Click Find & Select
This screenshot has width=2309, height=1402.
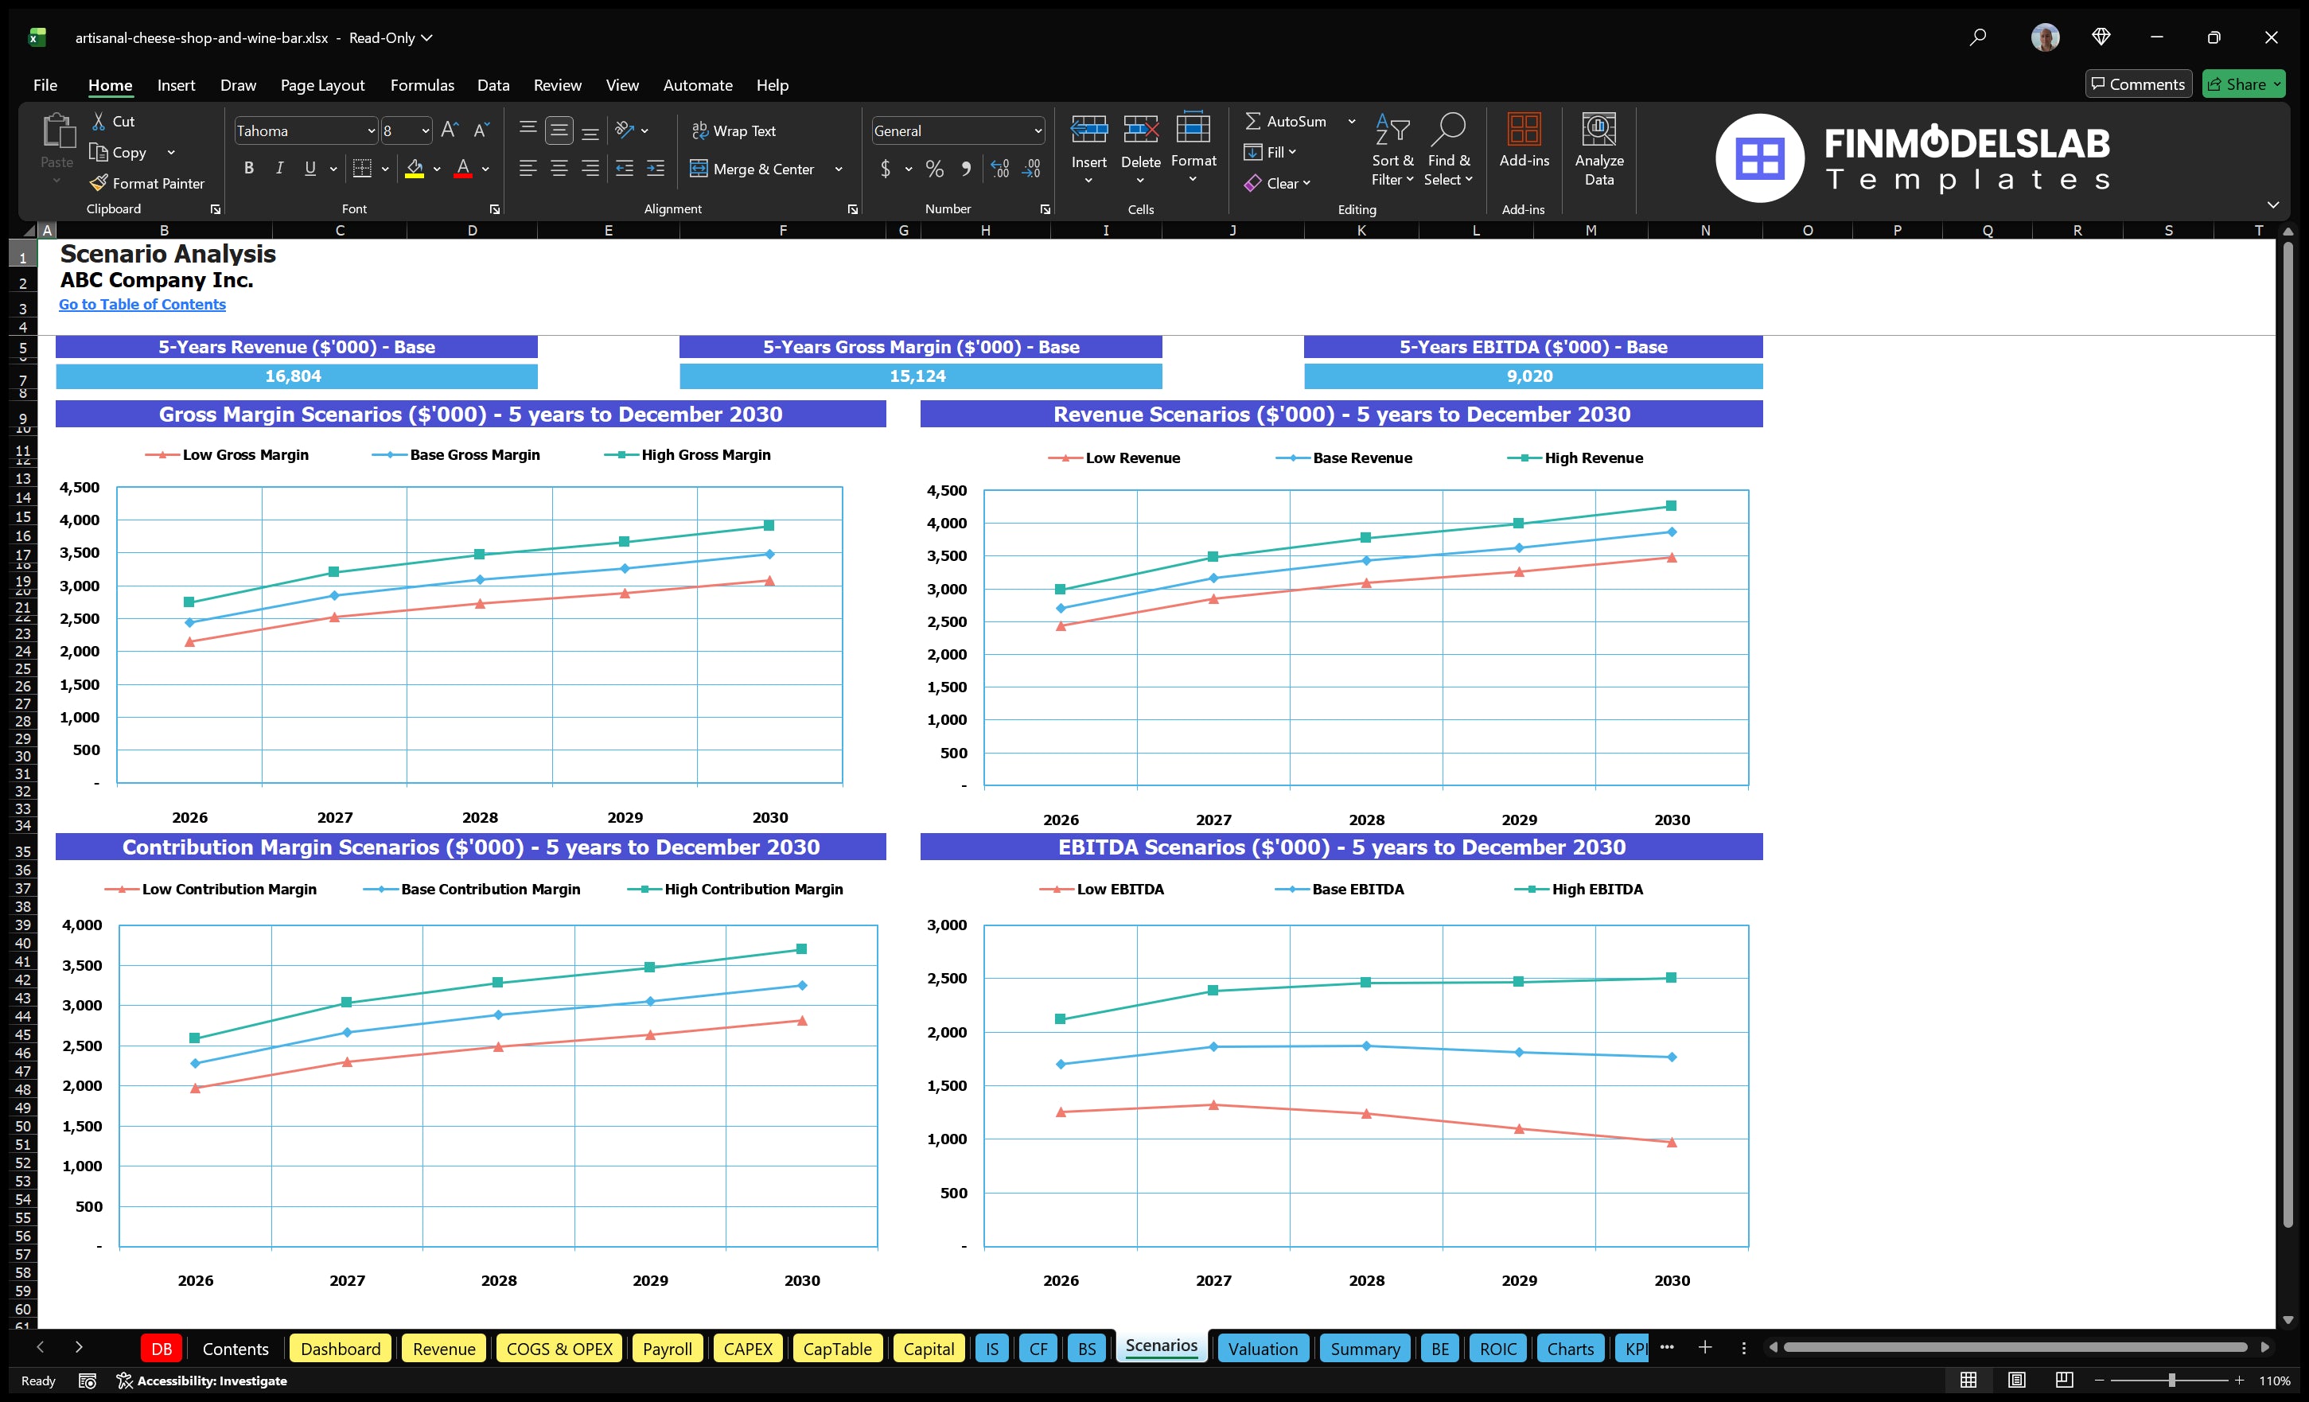tap(1449, 148)
